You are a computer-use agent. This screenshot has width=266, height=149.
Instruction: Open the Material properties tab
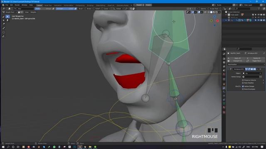224,108
